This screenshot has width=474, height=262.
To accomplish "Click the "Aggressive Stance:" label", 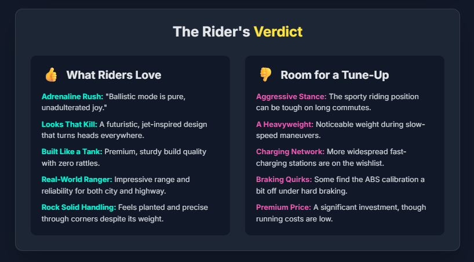I will click(x=291, y=97).
